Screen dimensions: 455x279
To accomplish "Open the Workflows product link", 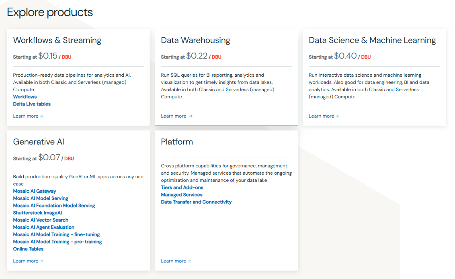I will pos(25,96).
